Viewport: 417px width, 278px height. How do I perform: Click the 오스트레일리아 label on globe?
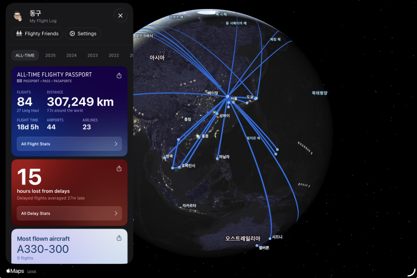click(243, 238)
